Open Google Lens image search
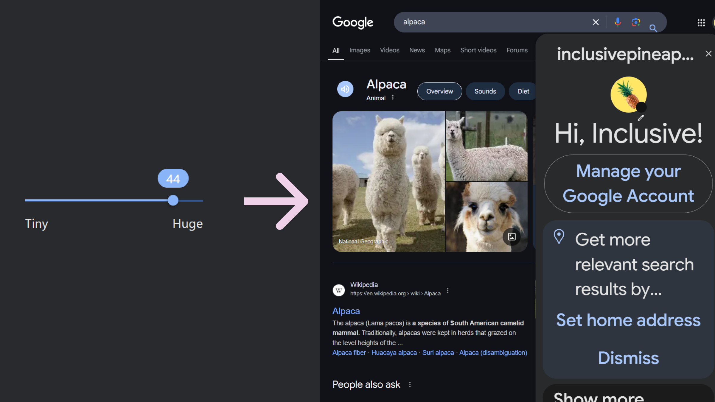The image size is (715, 402). tap(636, 22)
